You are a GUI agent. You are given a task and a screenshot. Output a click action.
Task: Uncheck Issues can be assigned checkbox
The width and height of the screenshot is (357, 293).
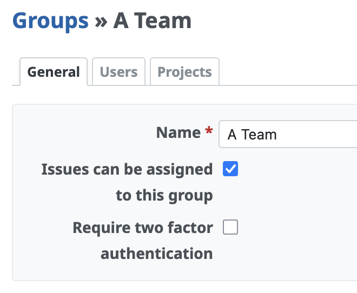pos(230,169)
